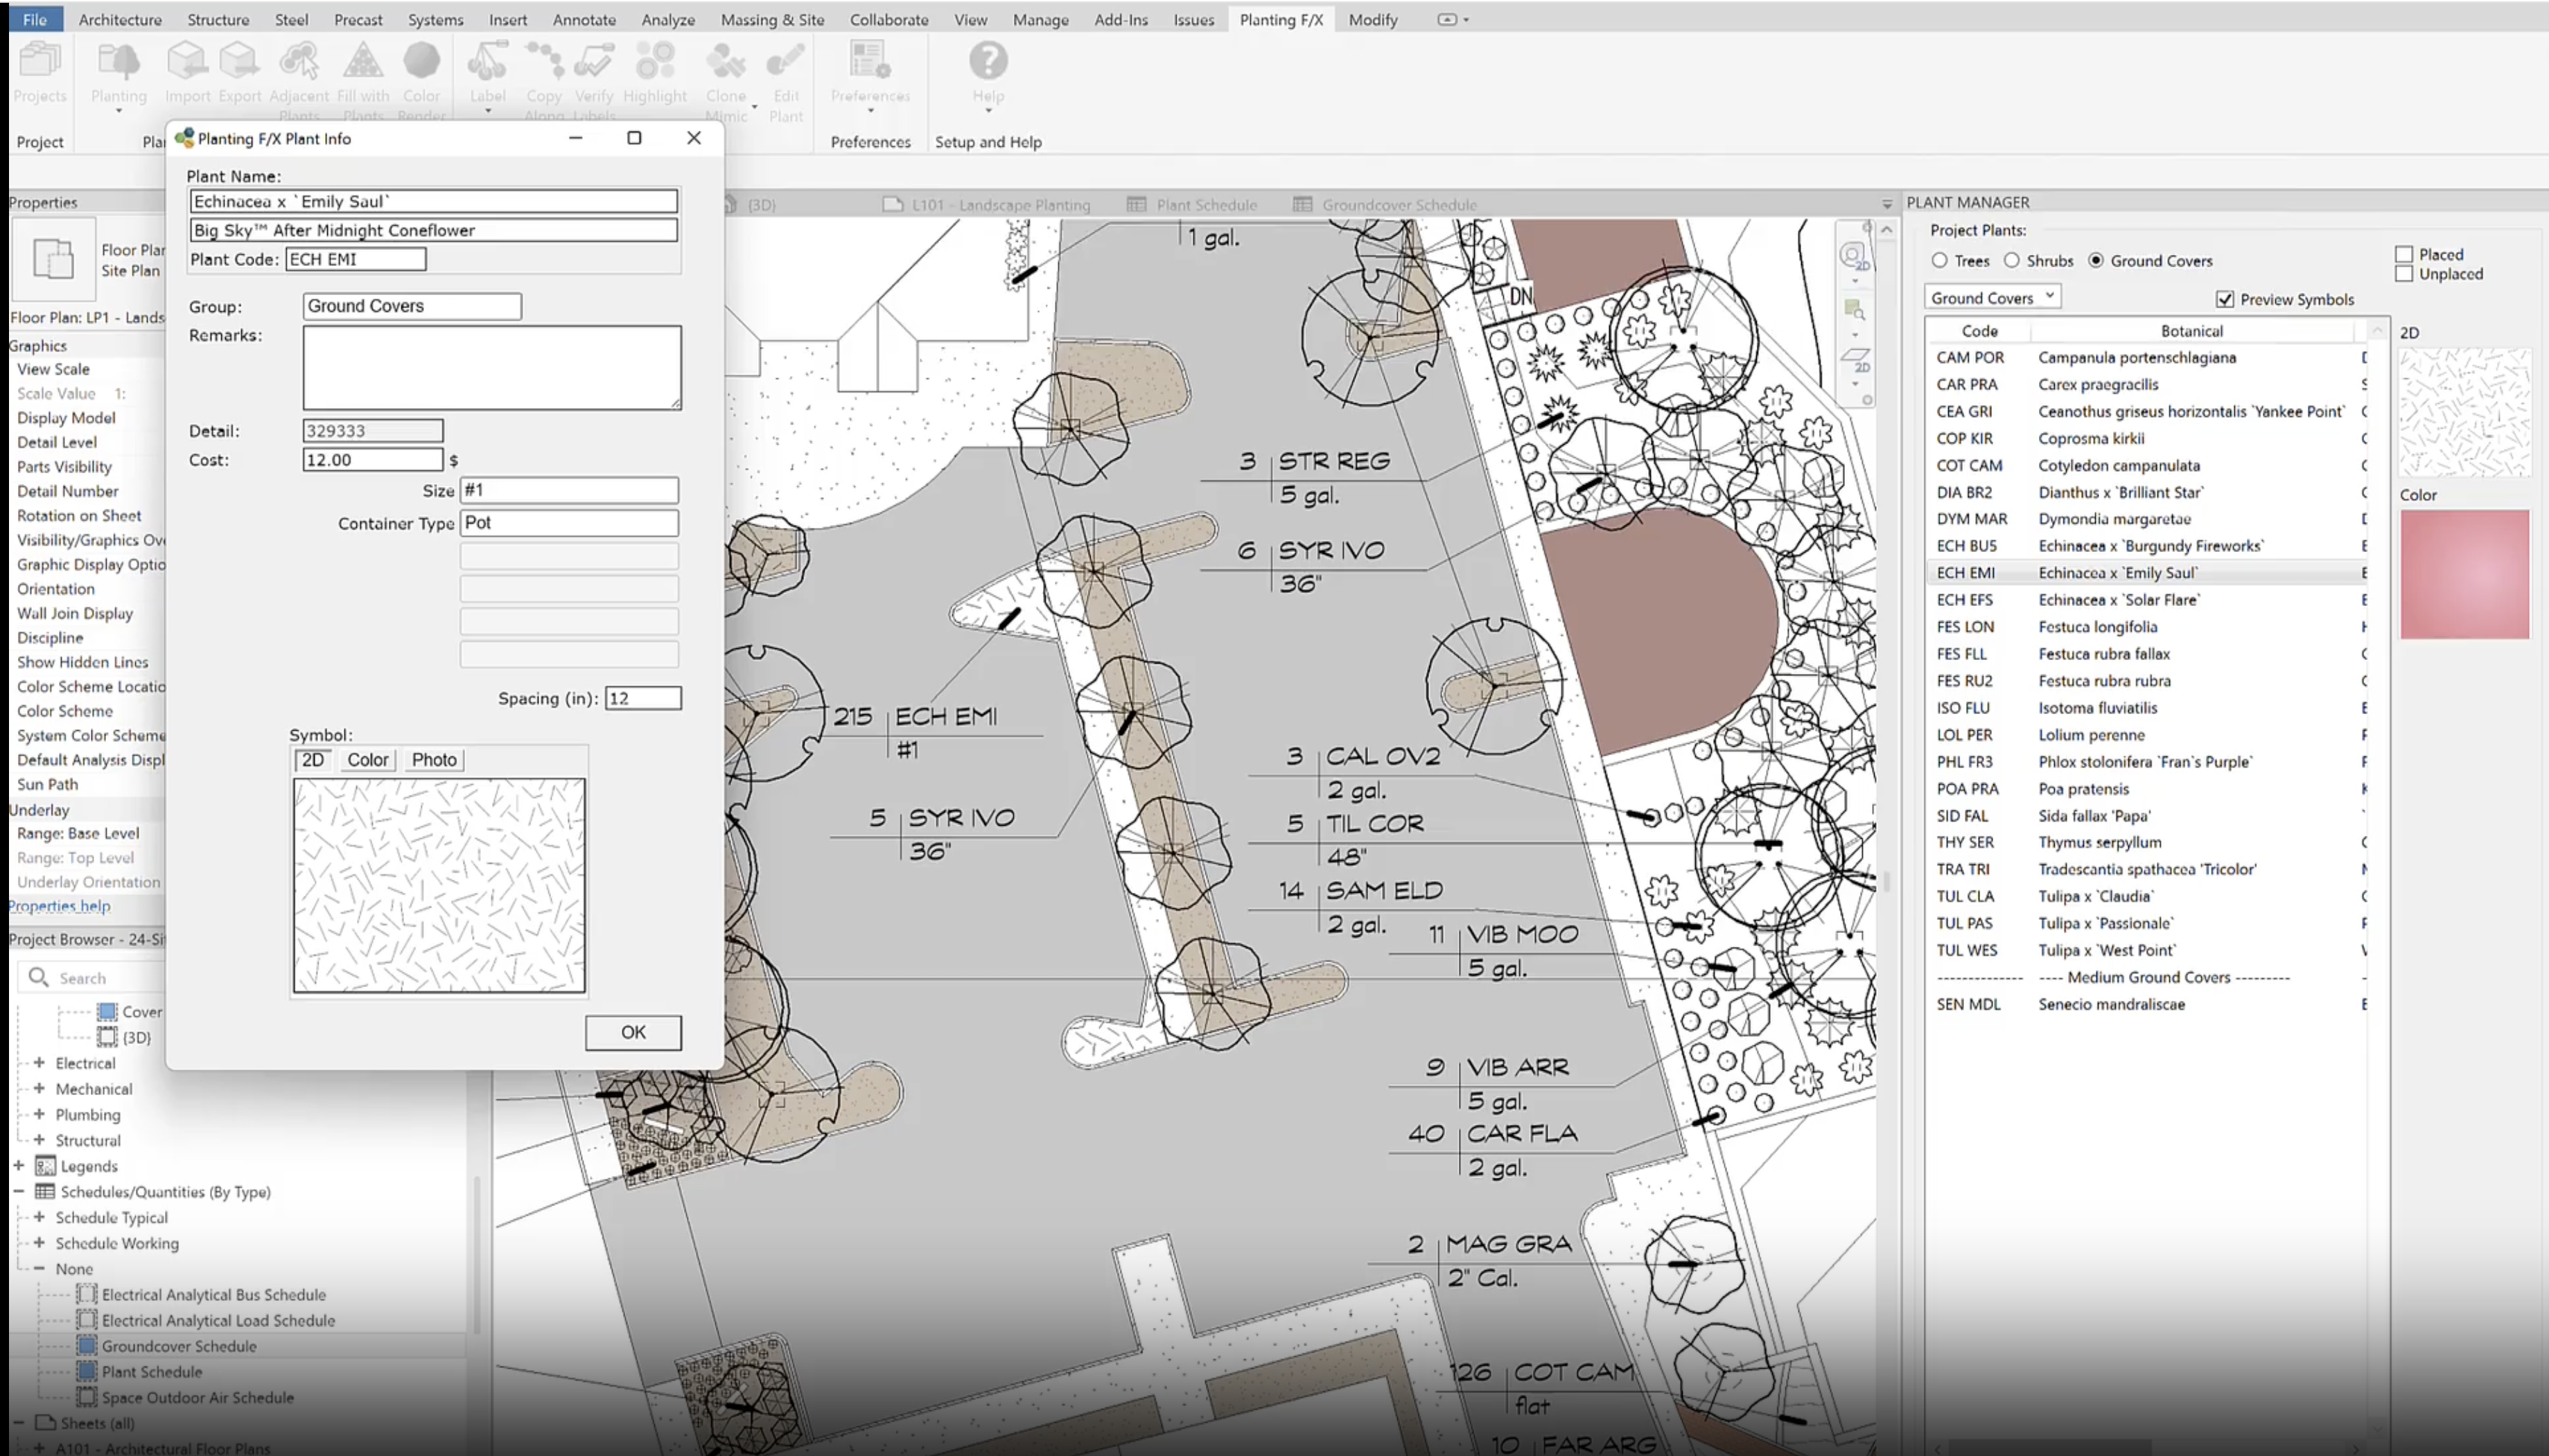The height and width of the screenshot is (1456, 2549).
Task: Open the Architecture ribbon tab
Action: pos(120,19)
